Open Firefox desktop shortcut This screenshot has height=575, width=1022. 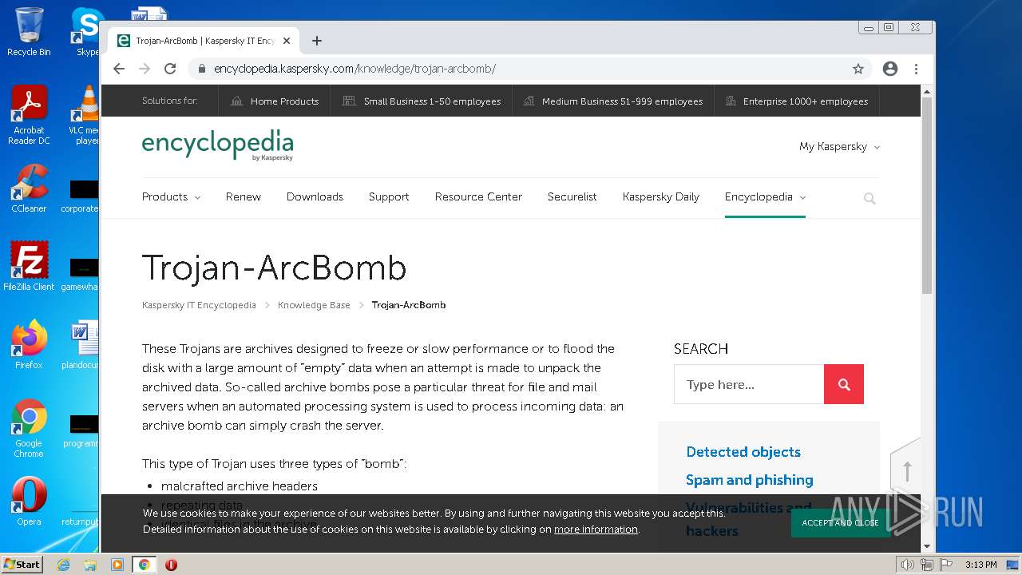(29, 345)
